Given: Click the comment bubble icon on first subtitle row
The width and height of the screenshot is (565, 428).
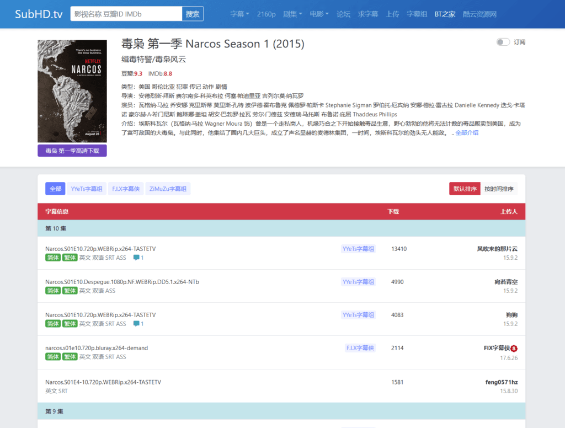Looking at the screenshot, I should point(137,258).
